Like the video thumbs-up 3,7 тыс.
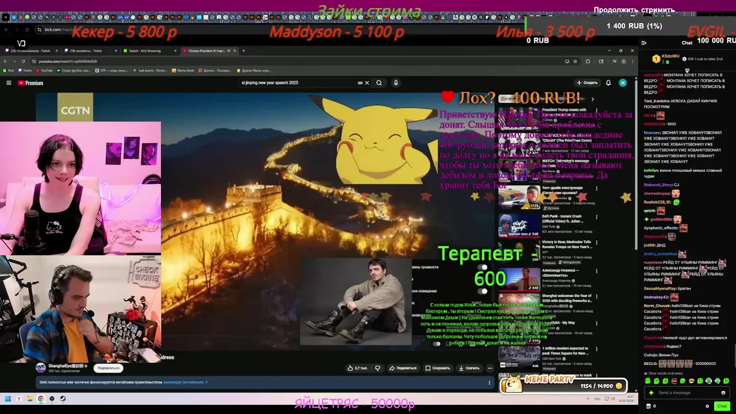This screenshot has width=736, height=414. (x=357, y=368)
